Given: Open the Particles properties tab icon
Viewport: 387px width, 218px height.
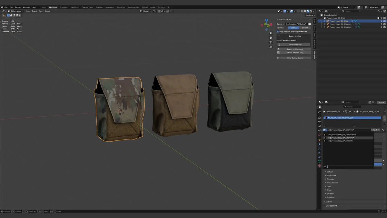Looking at the screenshot, I should [x=319, y=149].
